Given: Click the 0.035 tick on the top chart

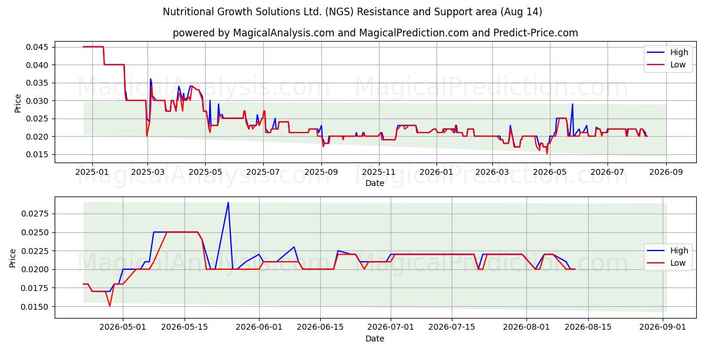Looking at the screenshot, I should tap(38, 83).
